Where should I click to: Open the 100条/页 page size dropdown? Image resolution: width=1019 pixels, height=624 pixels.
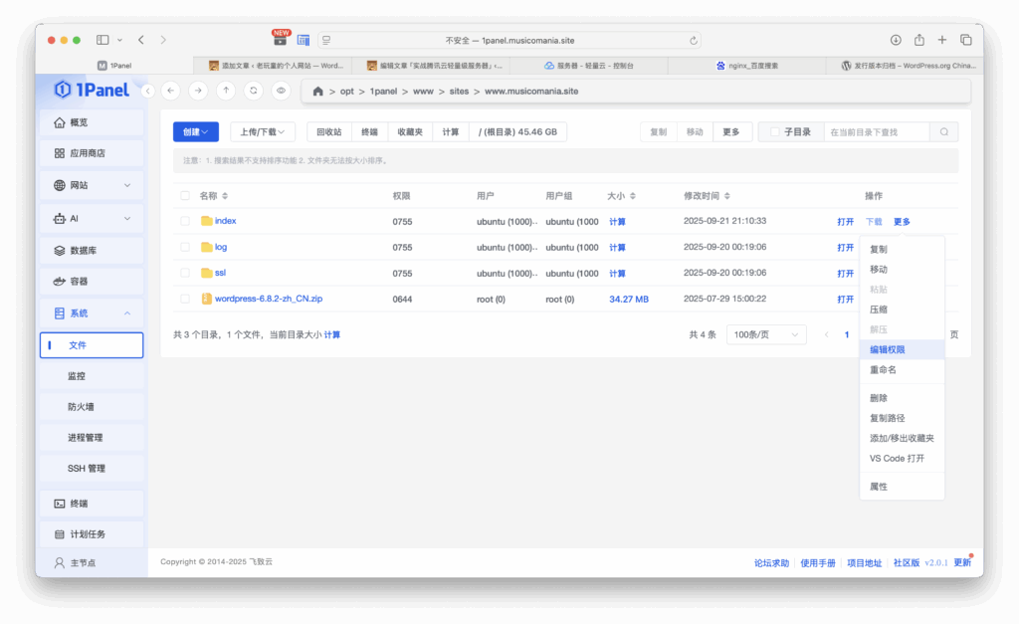[x=765, y=335]
